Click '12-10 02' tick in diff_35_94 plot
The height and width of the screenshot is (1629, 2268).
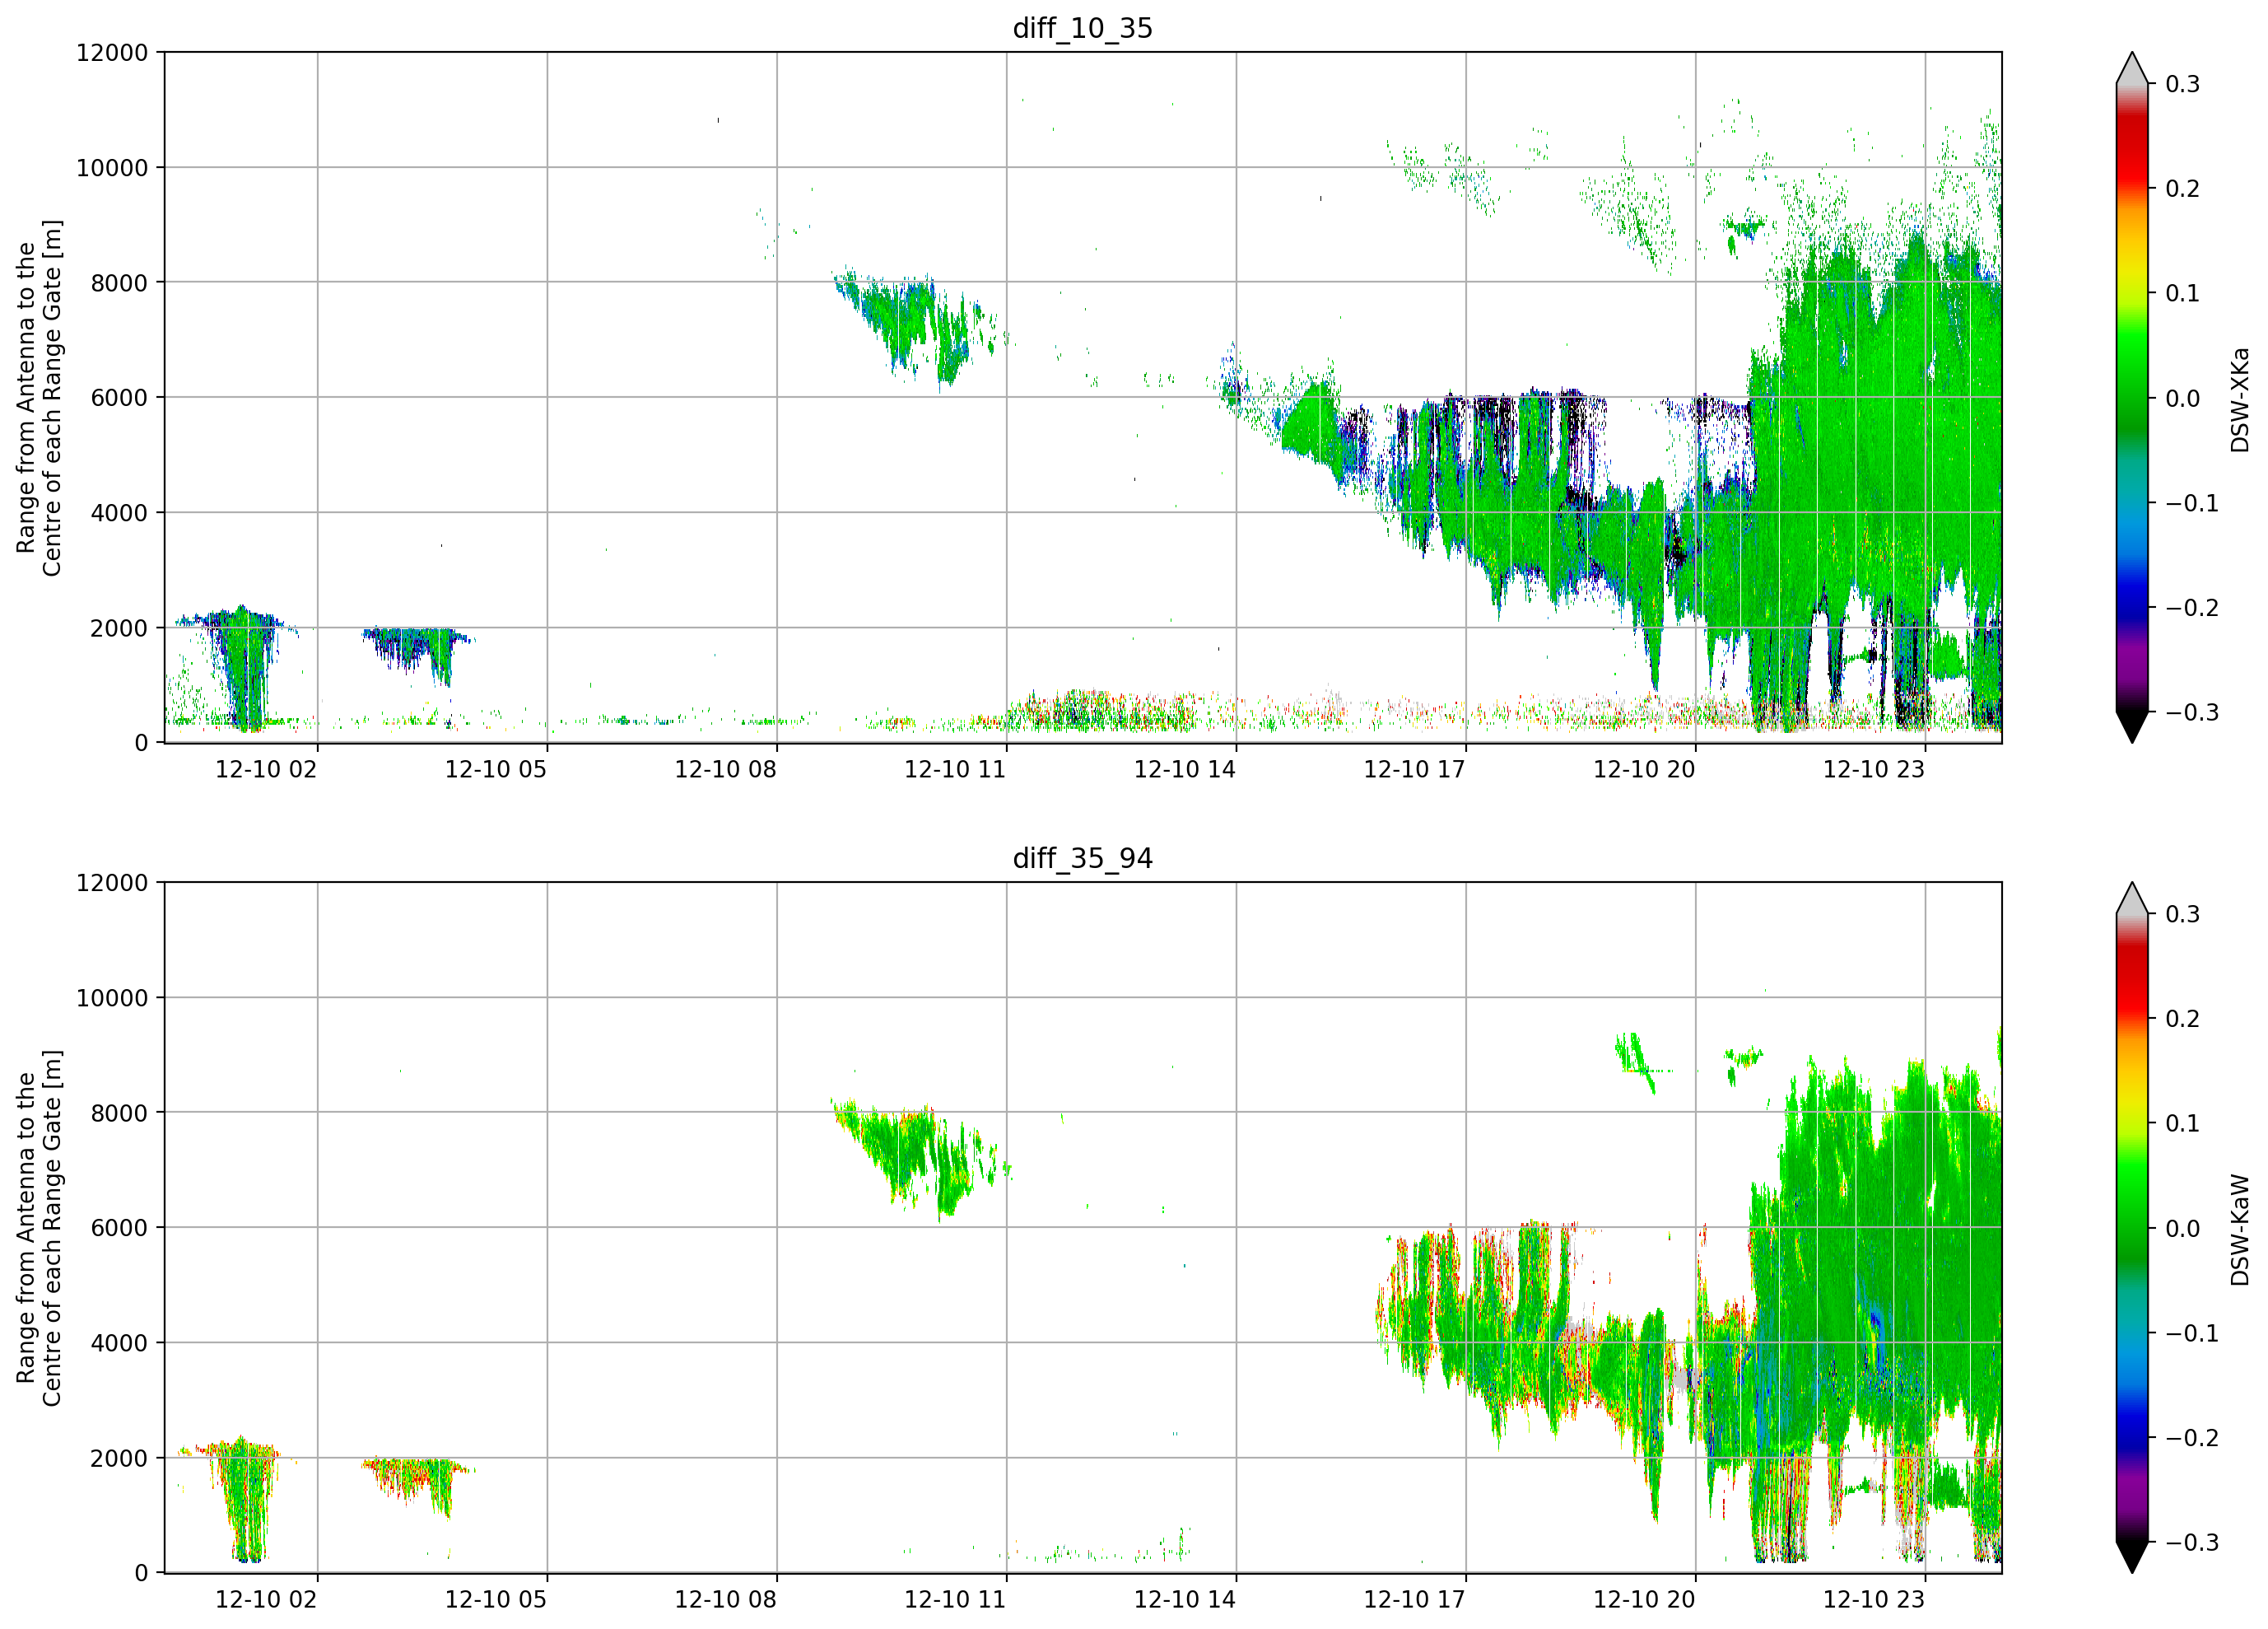[x=266, y=1599]
